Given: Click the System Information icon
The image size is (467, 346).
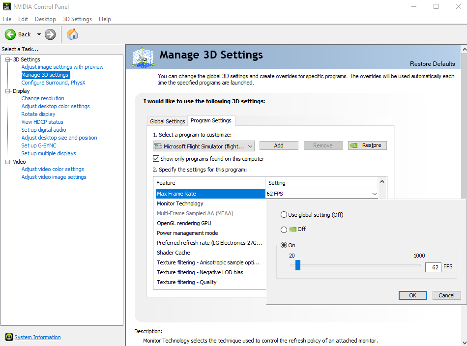Looking at the screenshot, I should coord(9,337).
